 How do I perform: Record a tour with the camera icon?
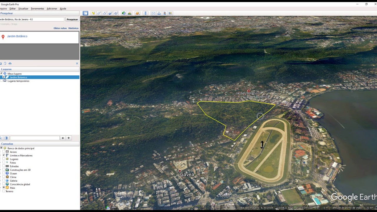click(x=116, y=13)
